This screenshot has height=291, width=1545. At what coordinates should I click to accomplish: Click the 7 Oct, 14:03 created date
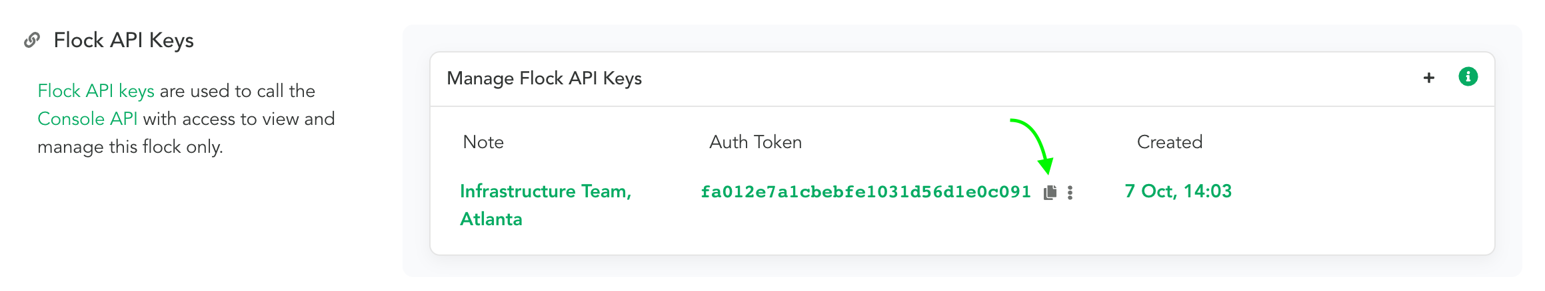pos(1178,191)
